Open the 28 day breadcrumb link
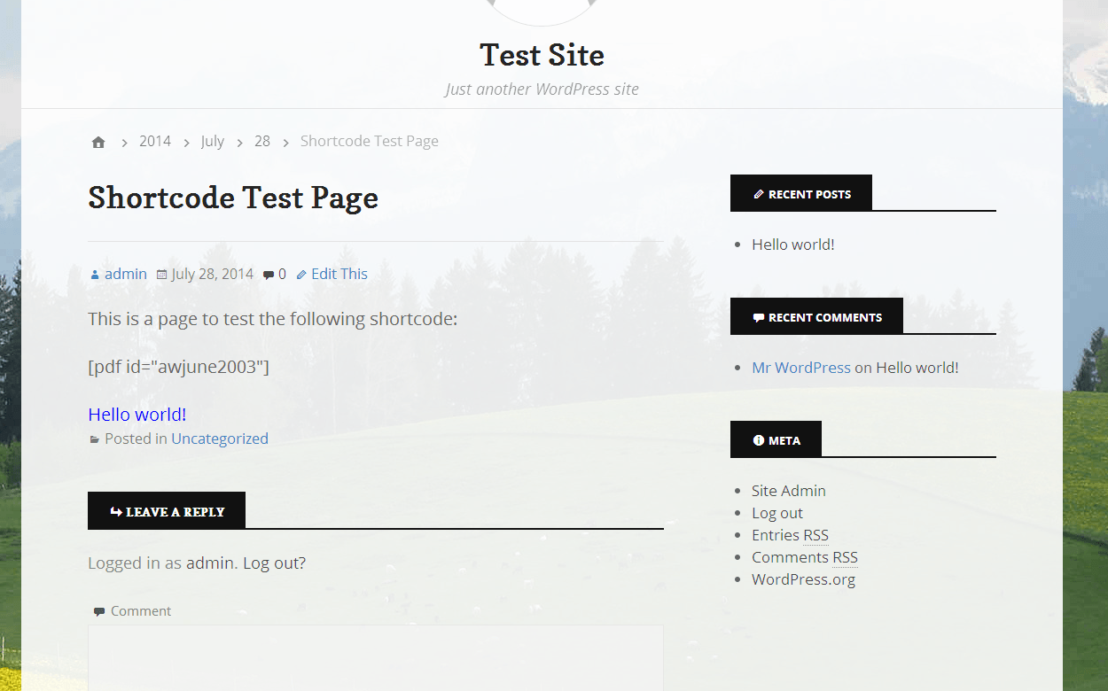Image resolution: width=1108 pixels, height=691 pixels. click(x=261, y=141)
